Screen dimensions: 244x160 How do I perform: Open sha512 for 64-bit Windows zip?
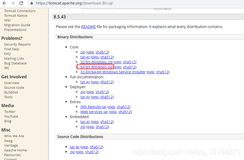(129, 67)
